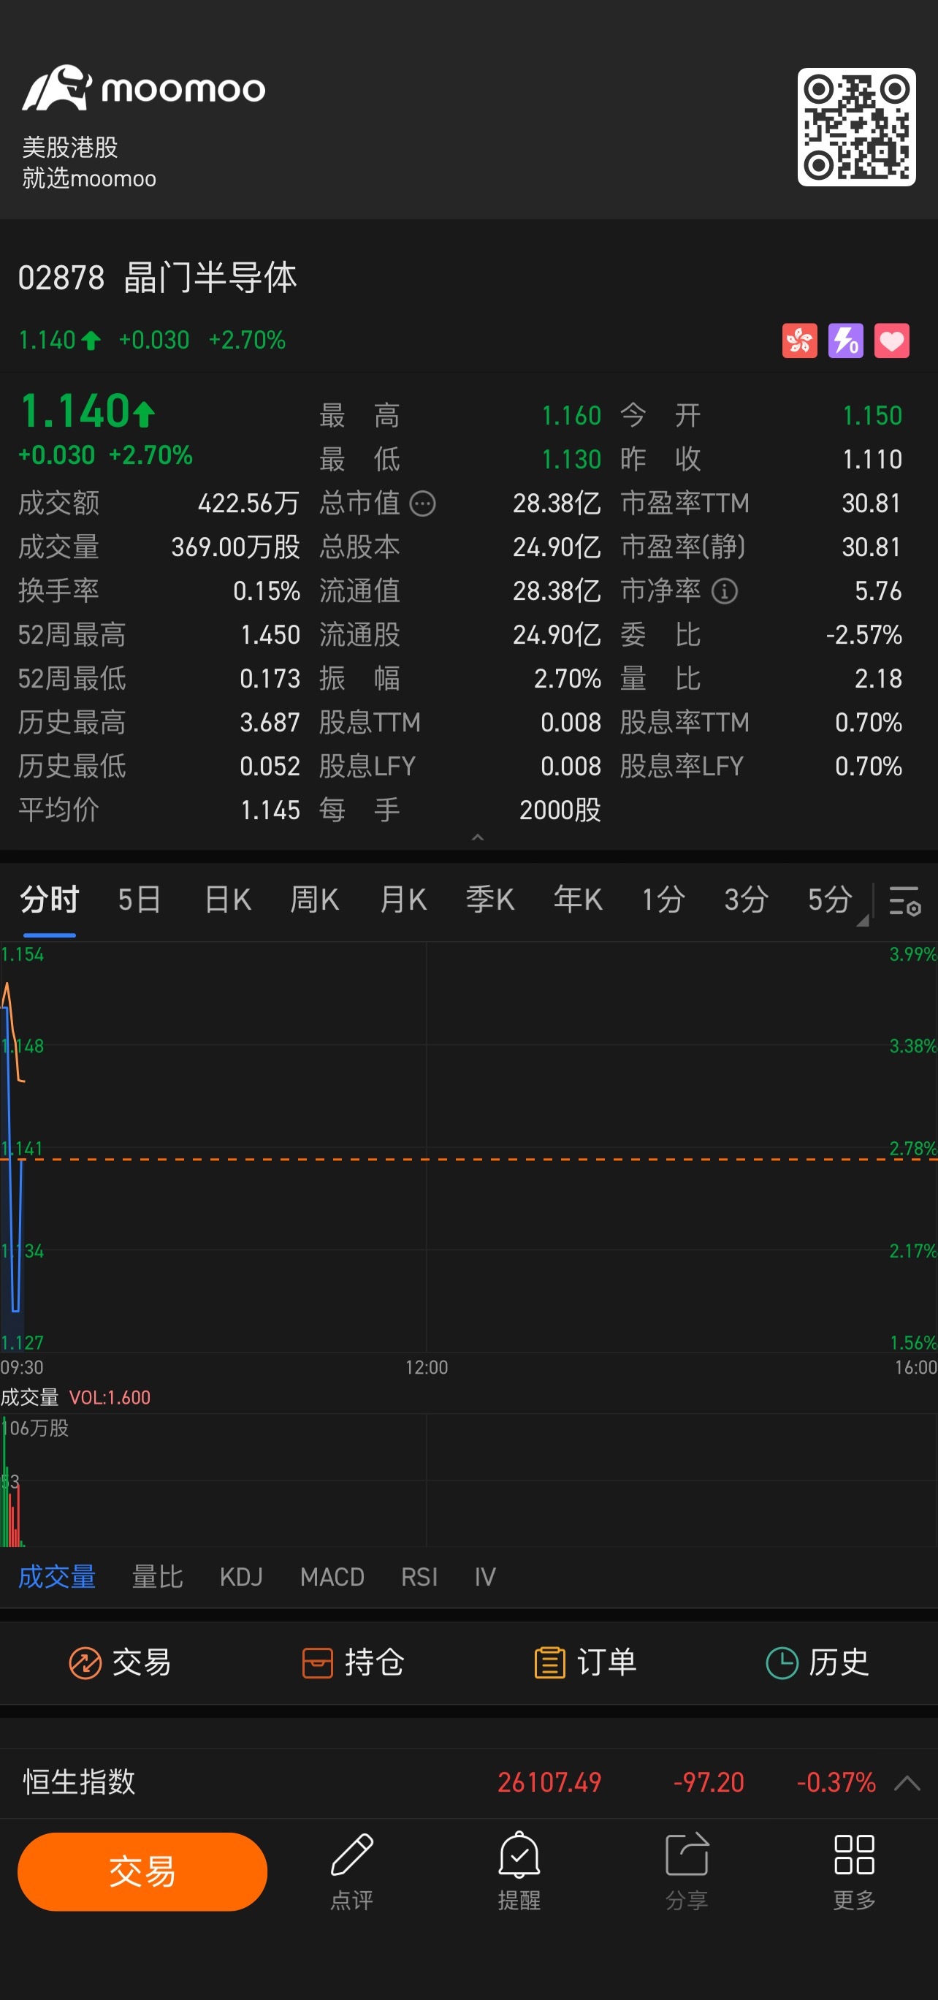Select the IV indicator tab
This screenshot has height=2000, width=938.
pyautogui.click(x=485, y=1577)
